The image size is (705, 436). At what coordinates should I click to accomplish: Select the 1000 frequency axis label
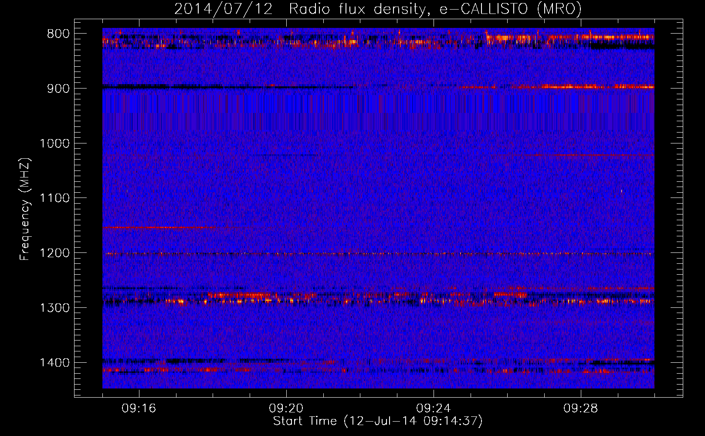pos(54,143)
